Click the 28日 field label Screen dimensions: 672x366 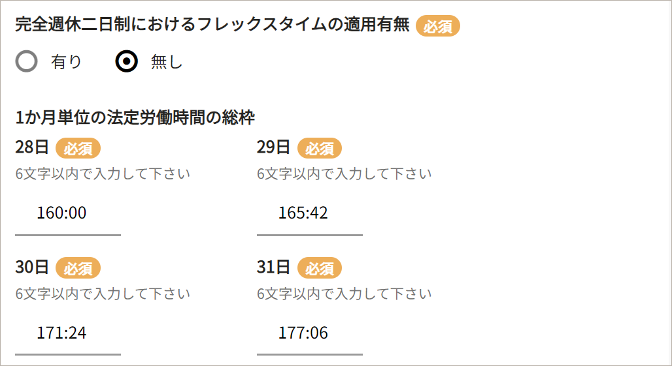click(x=32, y=147)
